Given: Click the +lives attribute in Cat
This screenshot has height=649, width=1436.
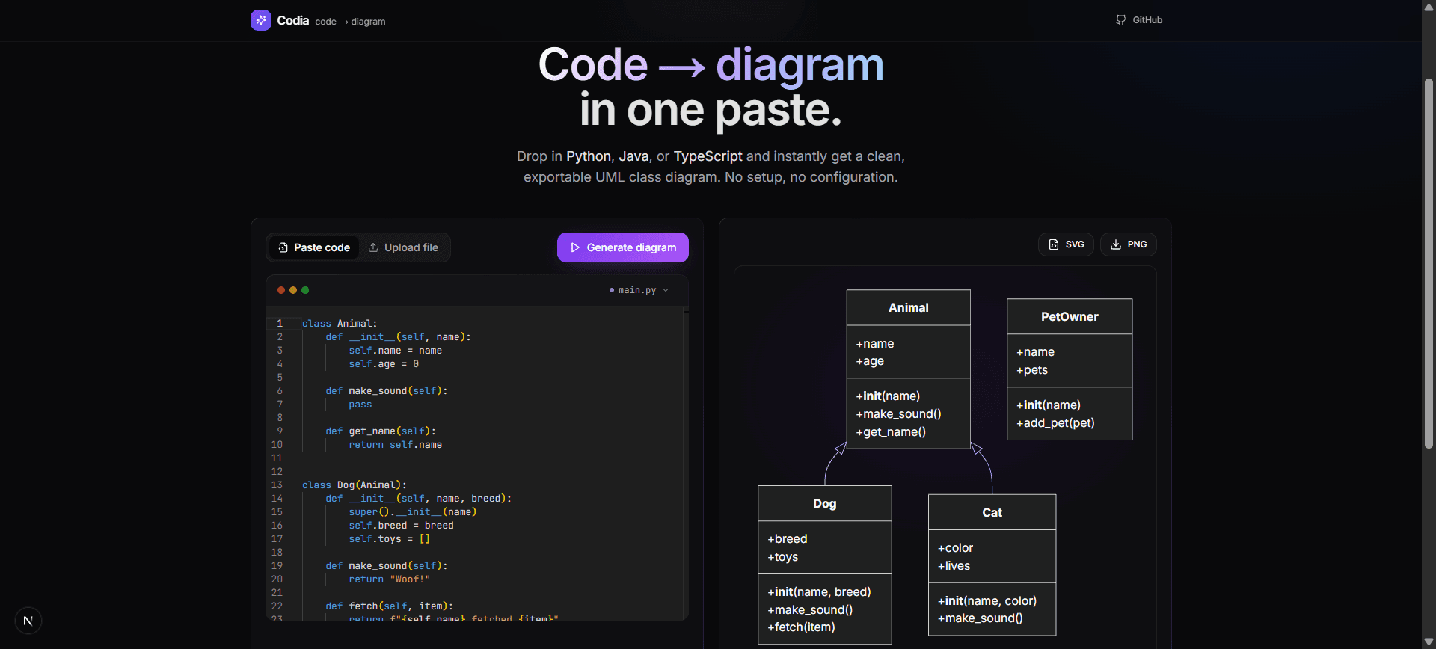Looking at the screenshot, I should click(954, 566).
